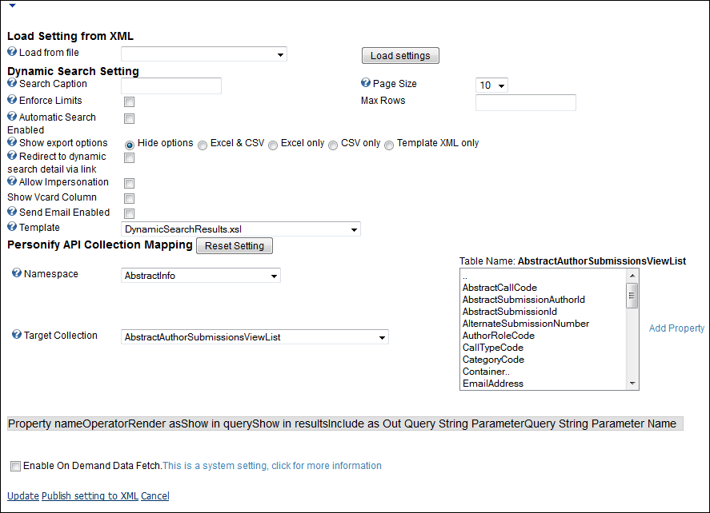710x513 pixels.
Task: Open the Target Collection dropdown
Action: pos(255,336)
